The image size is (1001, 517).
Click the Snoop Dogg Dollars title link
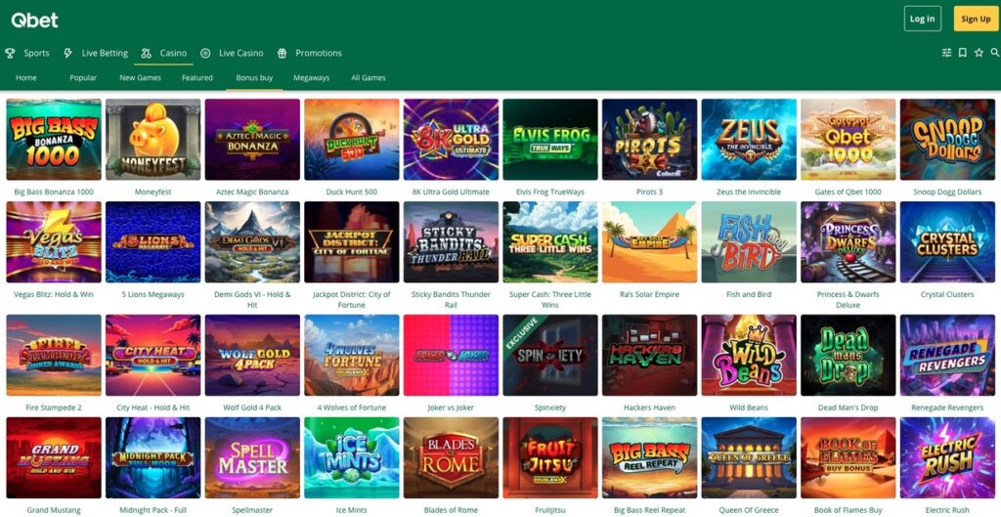point(947,192)
